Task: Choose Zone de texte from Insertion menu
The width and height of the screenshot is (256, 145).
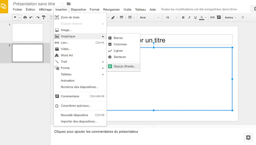Action: [80, 17]
